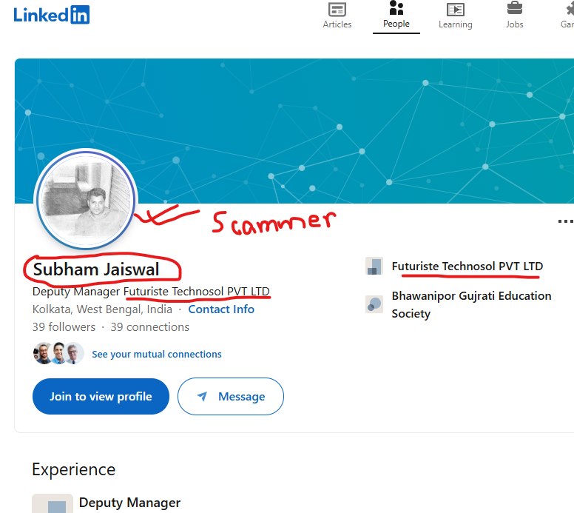Click the Jobs briefcase icon
Viewport: 574px width, 513px height.
pos(514,8)
